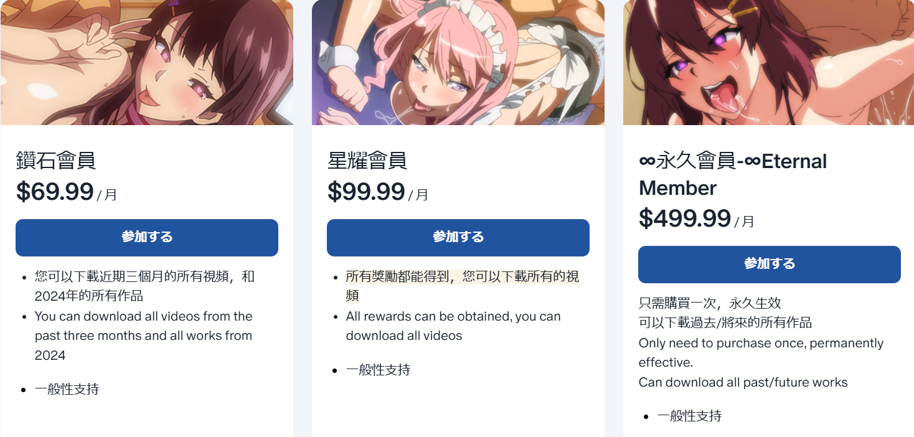Click the ∞永久會員-∞Eternal Member heading
The width and height of the screenshot is (914, 437).
click(733, 174)
